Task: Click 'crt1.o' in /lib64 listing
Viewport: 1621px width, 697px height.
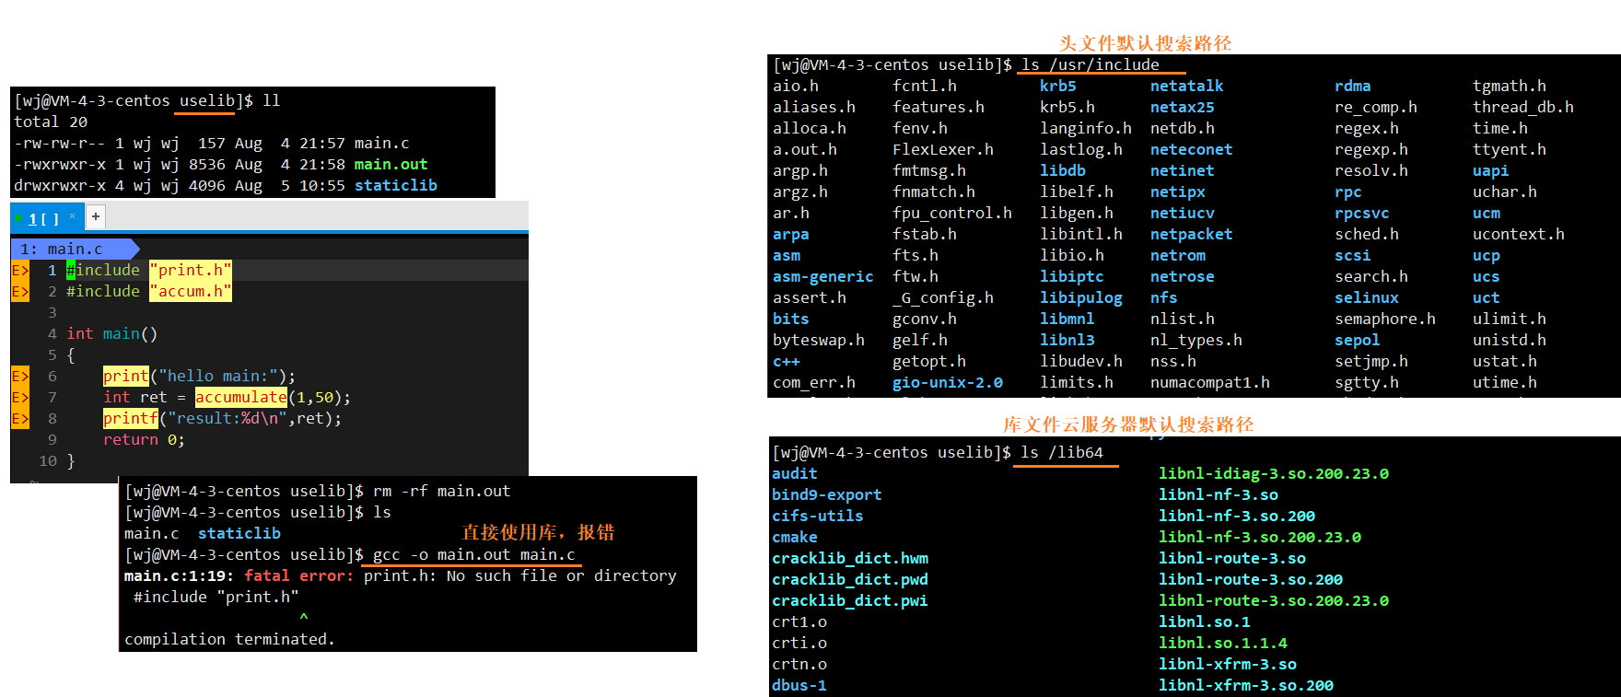Action: click(799, 621)
